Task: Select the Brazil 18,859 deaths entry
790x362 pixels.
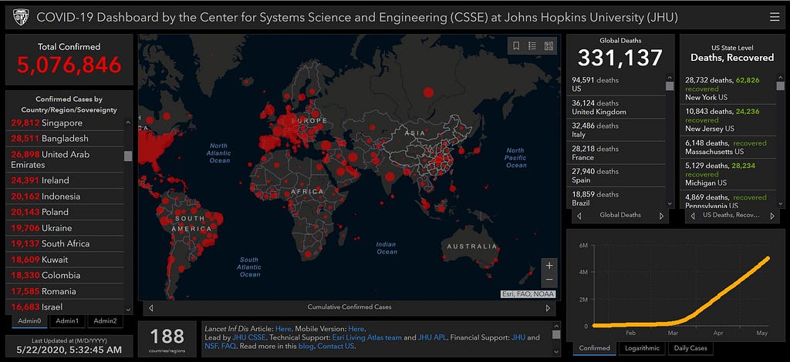Action: pyautogui.click(x=616, y=197)
